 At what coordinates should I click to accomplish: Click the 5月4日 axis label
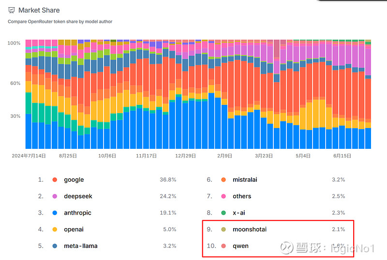[x=303, y=156]
